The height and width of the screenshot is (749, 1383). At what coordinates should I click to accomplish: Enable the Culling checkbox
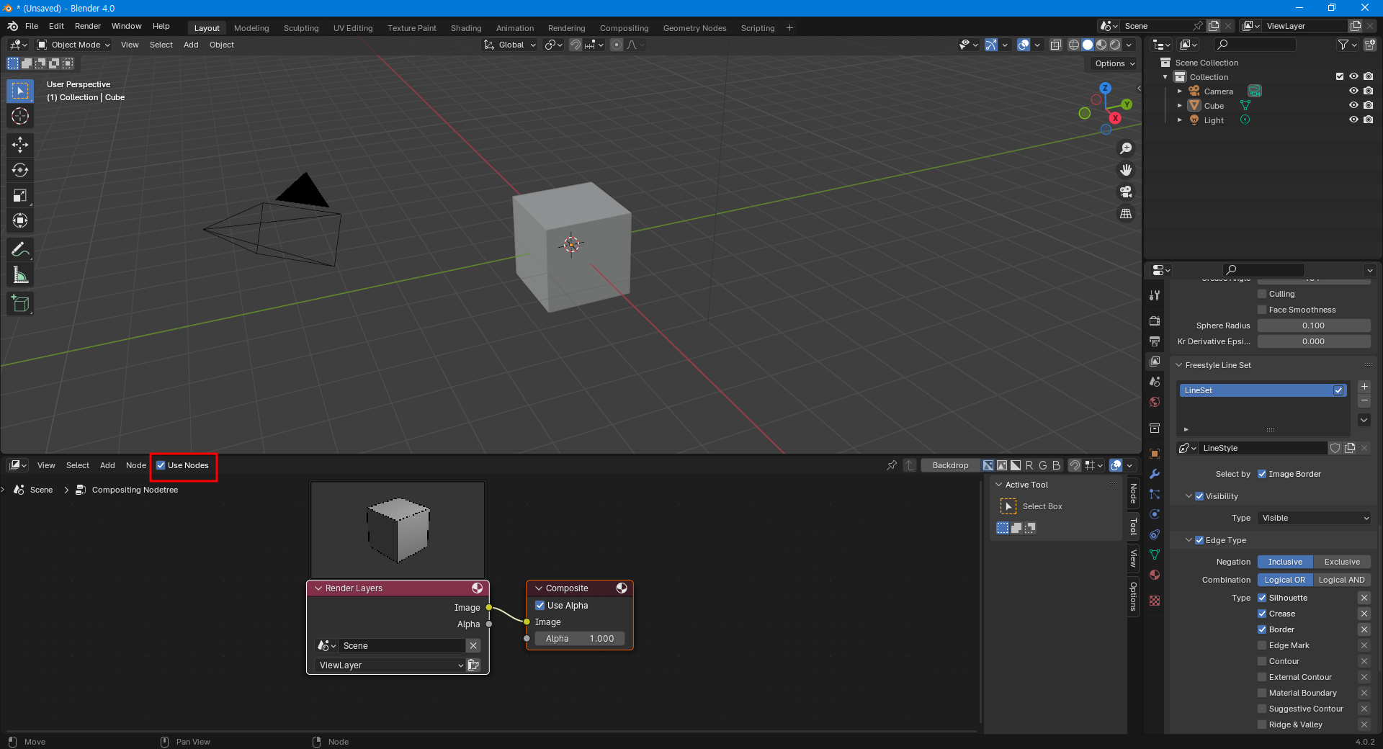(x=1262, y=294)
